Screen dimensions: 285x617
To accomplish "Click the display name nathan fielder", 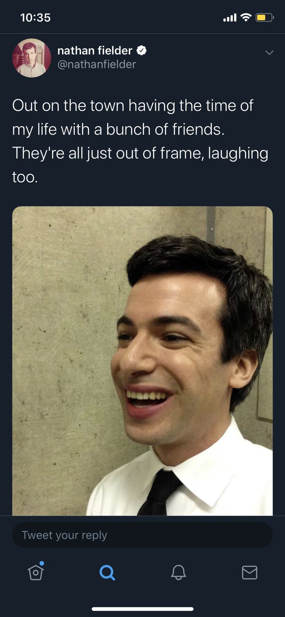I will coord(95,50).
